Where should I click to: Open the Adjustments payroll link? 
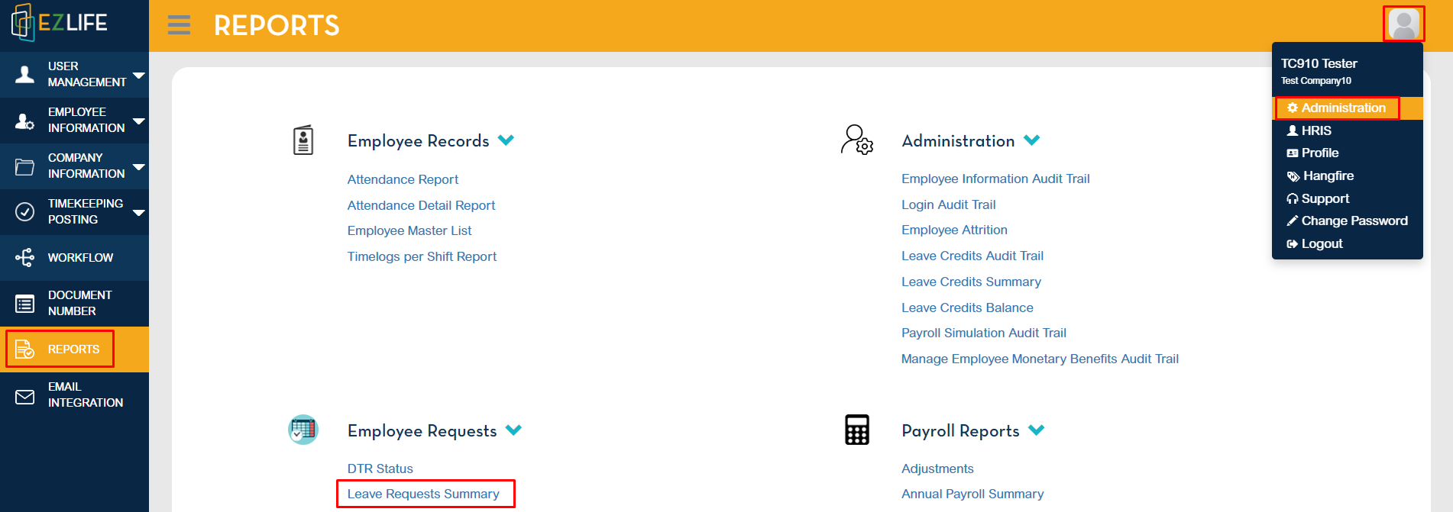pos(937,469)
